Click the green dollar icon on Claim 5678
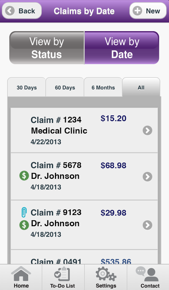Screen dimensions: 169x290 click(x=24, y=176)
